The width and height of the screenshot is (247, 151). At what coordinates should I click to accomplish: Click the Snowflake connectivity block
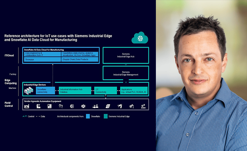coord(45,90)
